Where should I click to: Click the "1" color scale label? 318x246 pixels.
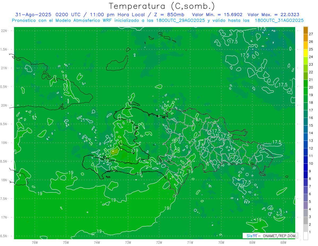(310, 232)
